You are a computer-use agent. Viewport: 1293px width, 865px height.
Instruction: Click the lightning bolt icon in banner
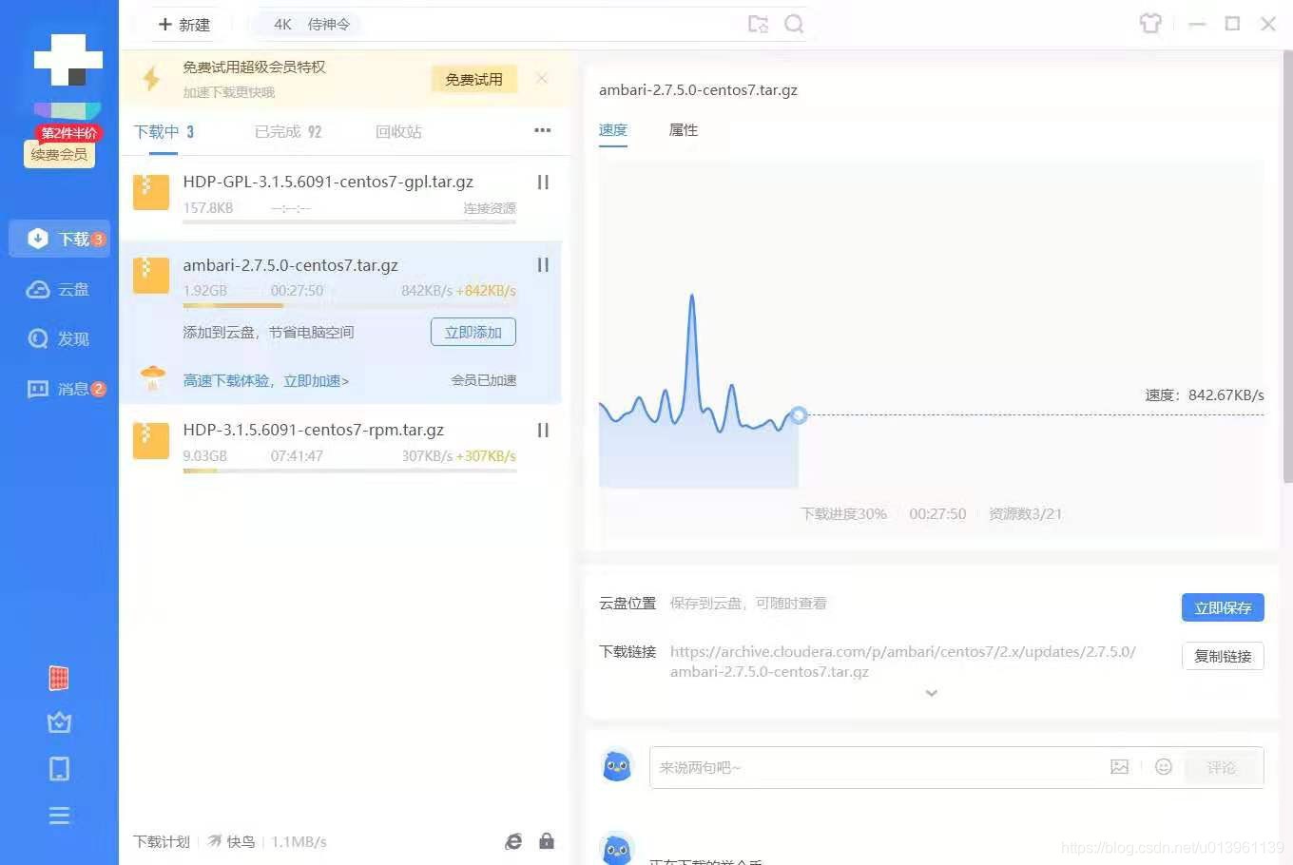[x=151, y=78]
